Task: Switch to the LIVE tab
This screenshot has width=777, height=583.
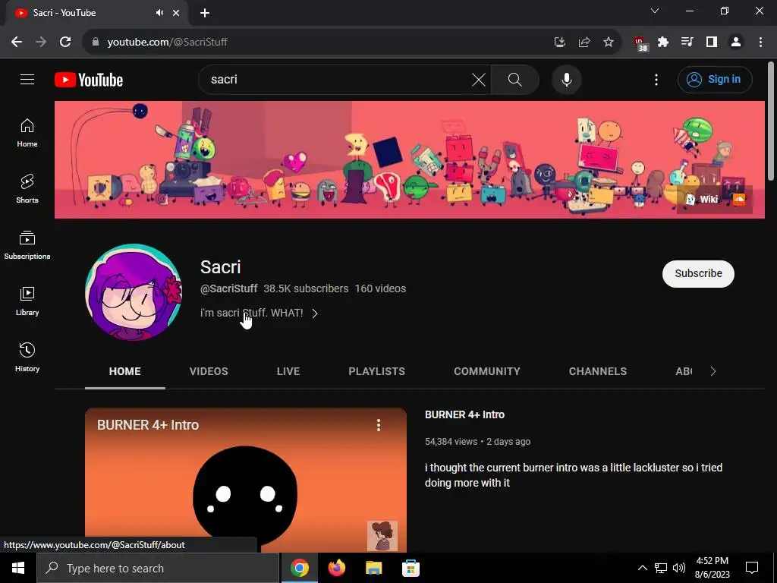Action: coord(288,371)
